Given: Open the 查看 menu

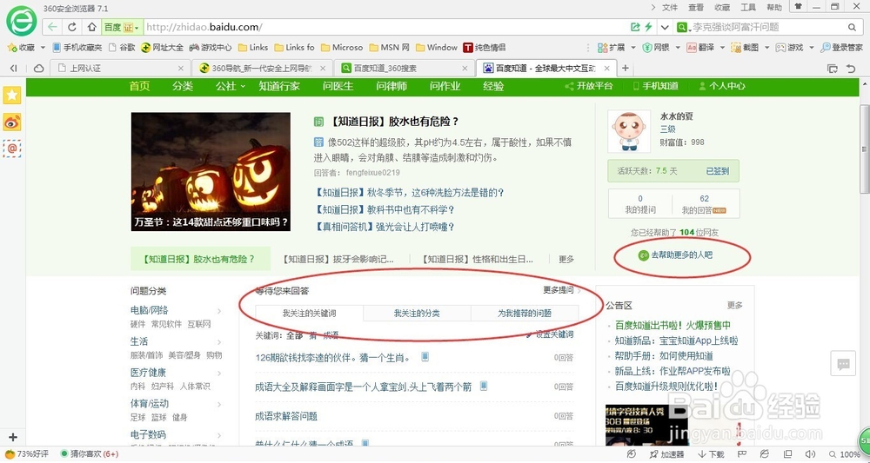Looking at the screenshot, I should pos(696,7).
